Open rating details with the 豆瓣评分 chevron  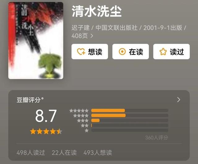coord(179,100)
